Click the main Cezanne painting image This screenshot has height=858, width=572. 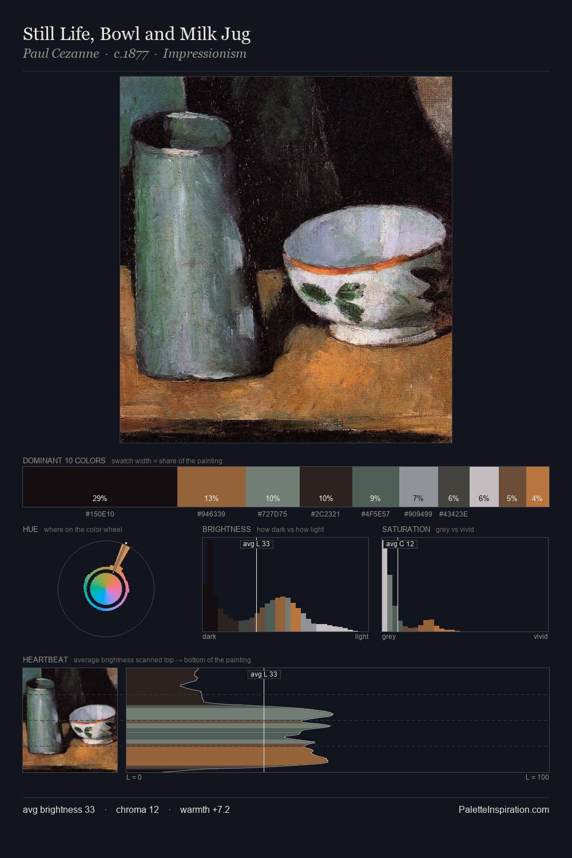coord(286,260)
